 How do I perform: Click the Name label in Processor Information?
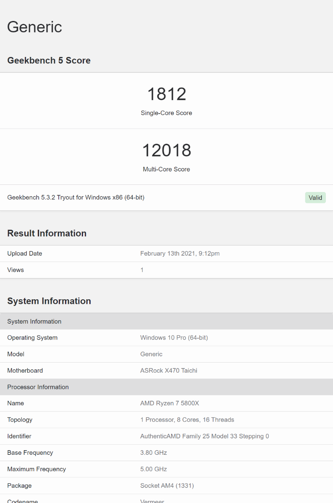(16, 403)
